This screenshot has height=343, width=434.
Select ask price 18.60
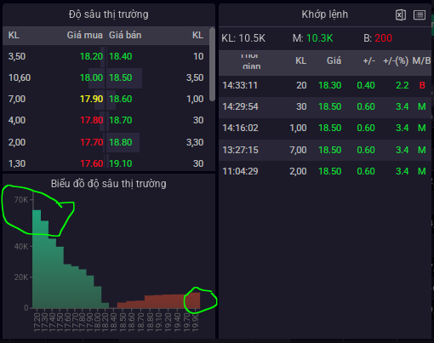(x=121, y=99)
